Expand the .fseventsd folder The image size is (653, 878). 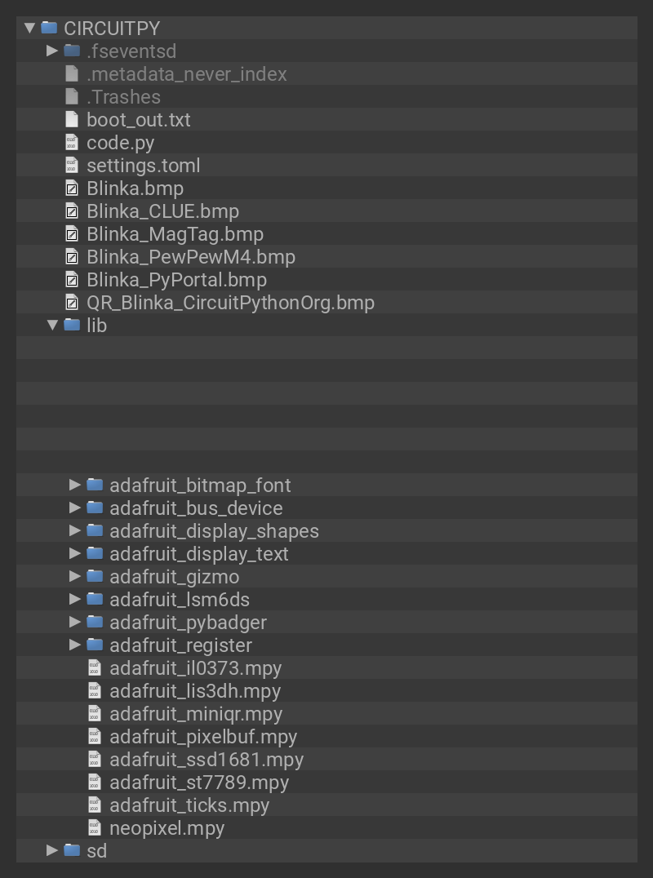coord(52,51)
